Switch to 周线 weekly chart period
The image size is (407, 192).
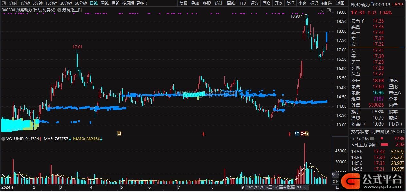pyautogui.click(x=105, y=3)
